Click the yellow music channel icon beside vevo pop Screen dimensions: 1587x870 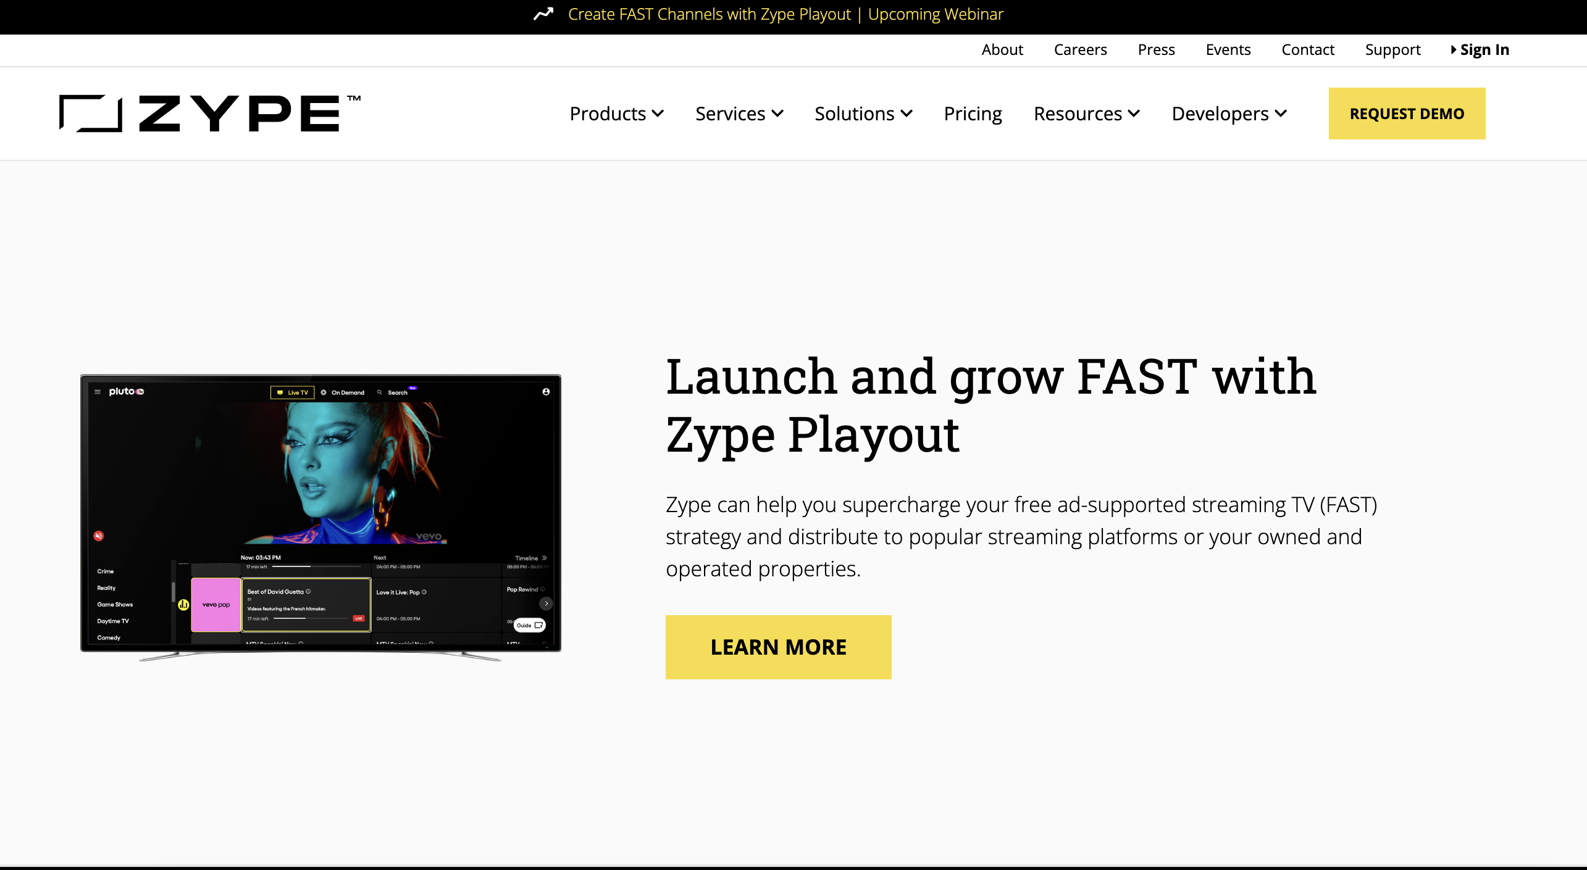(183, 605)
